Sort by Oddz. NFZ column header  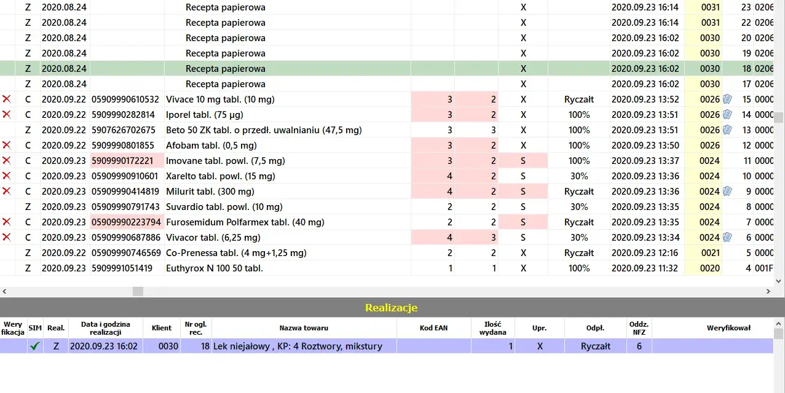point(639,328)
